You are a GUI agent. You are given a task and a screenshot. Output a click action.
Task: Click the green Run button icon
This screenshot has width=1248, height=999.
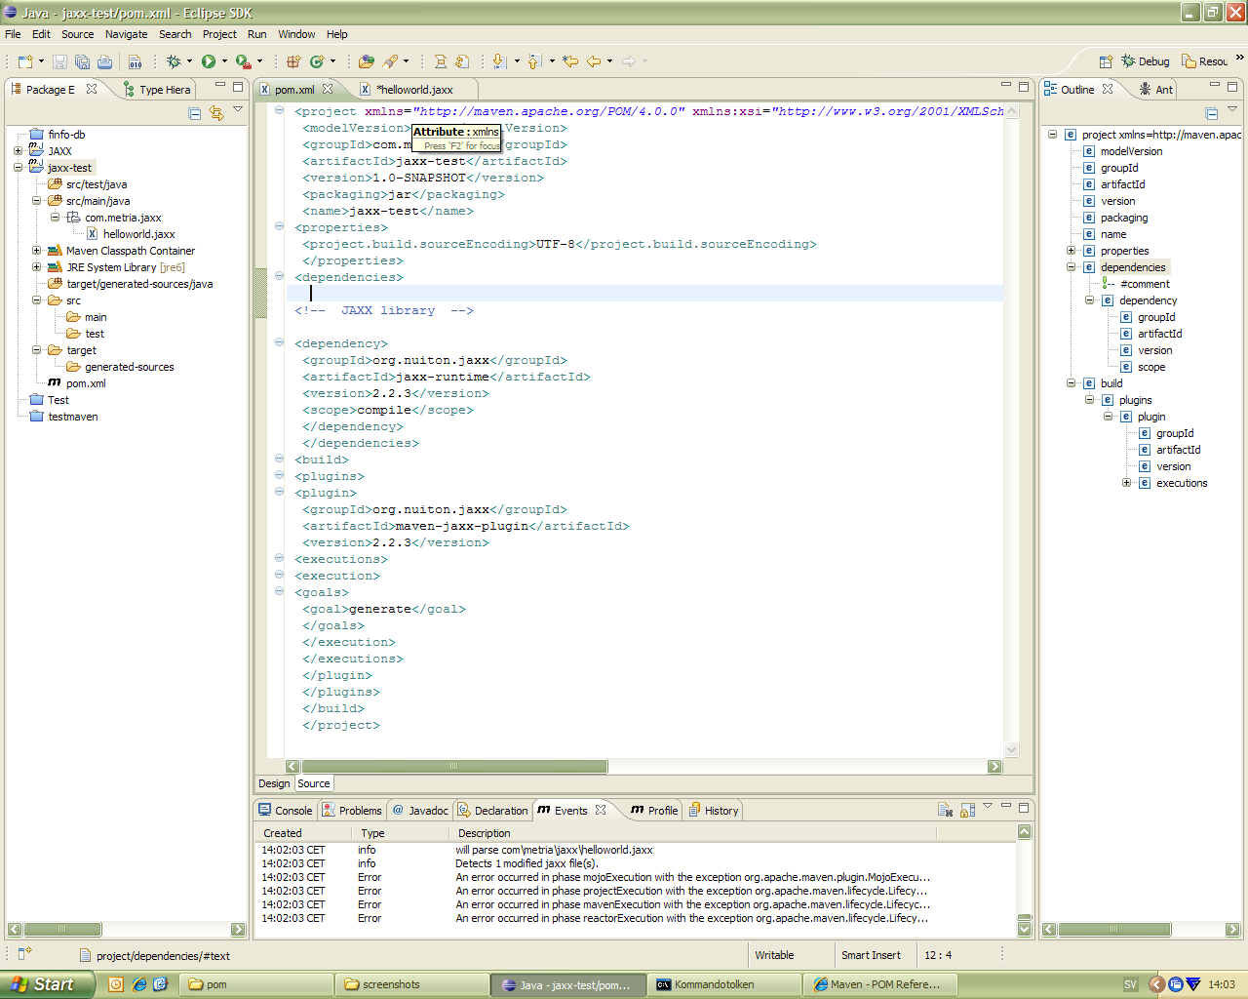click(209, 61)
